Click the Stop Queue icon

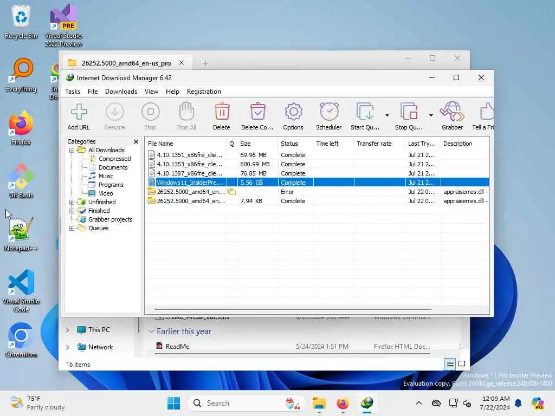point(409,112)
